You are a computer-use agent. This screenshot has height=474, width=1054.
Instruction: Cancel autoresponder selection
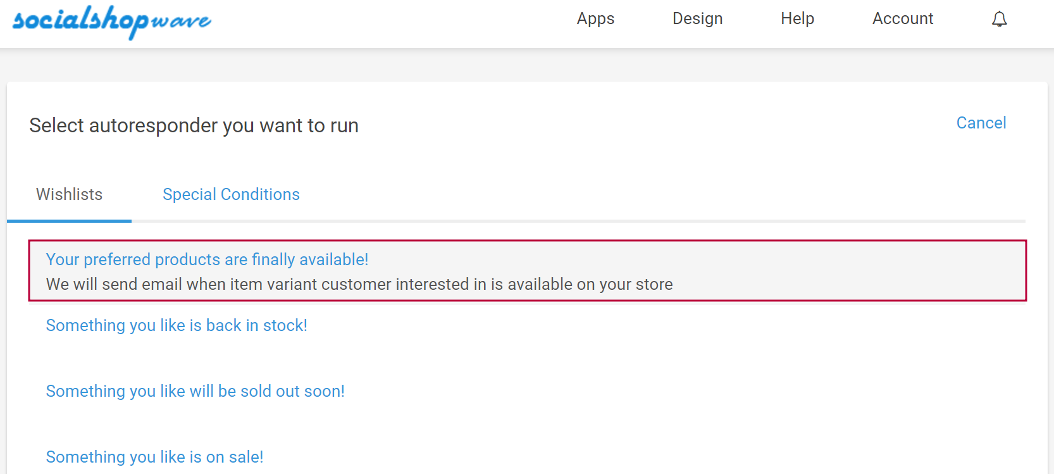coord(981,123)
